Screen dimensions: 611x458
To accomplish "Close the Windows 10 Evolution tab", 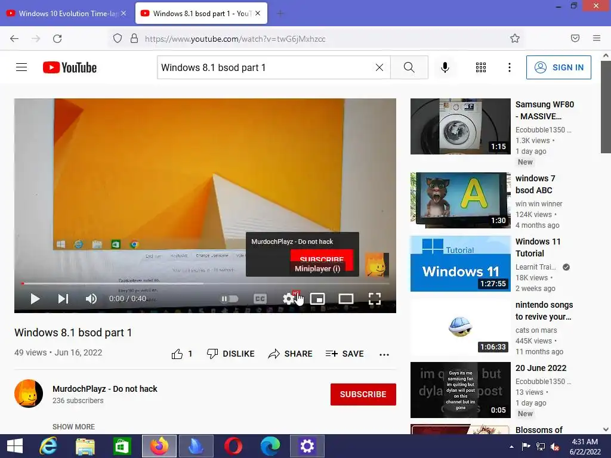I will pos(124,13).
